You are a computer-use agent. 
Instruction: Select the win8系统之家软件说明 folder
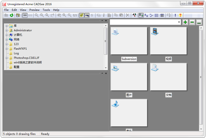tap(27, 62)
